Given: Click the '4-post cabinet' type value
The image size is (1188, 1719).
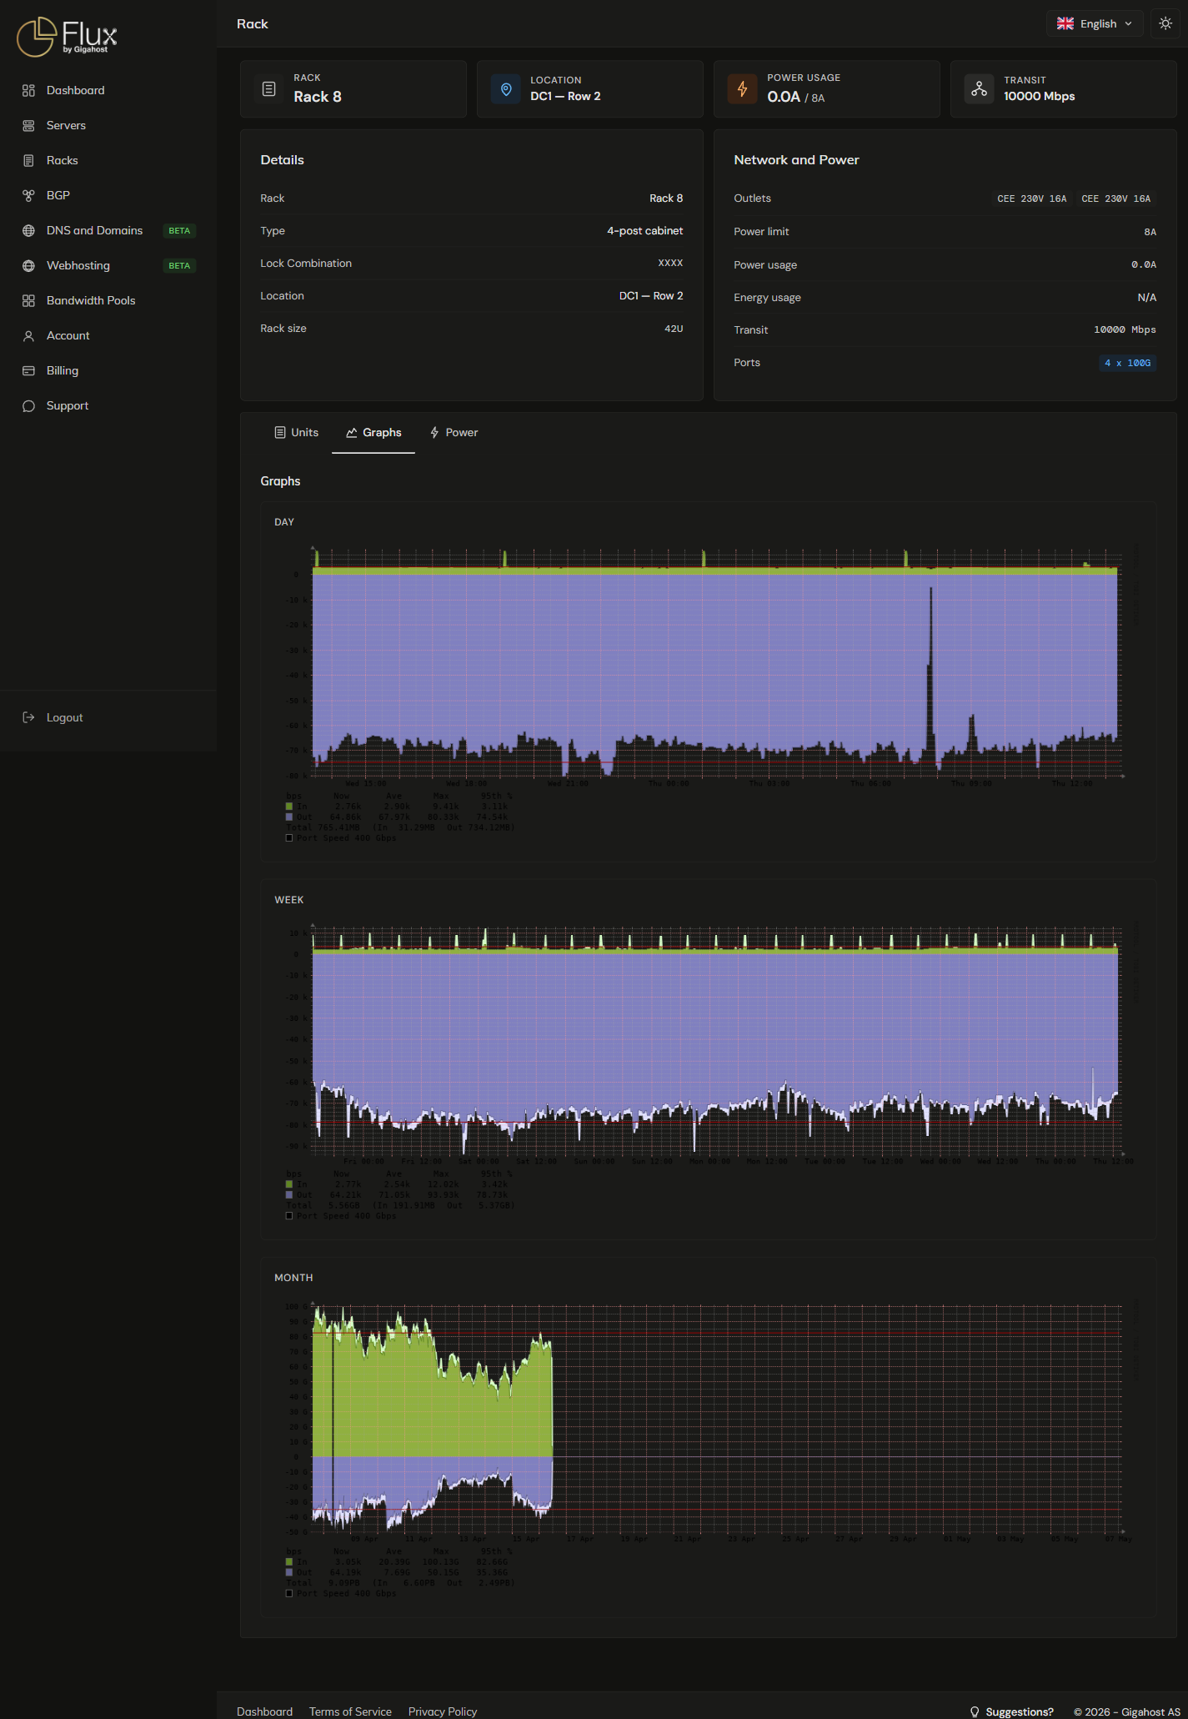Looking at the screenshot, I should coord(644,230).
